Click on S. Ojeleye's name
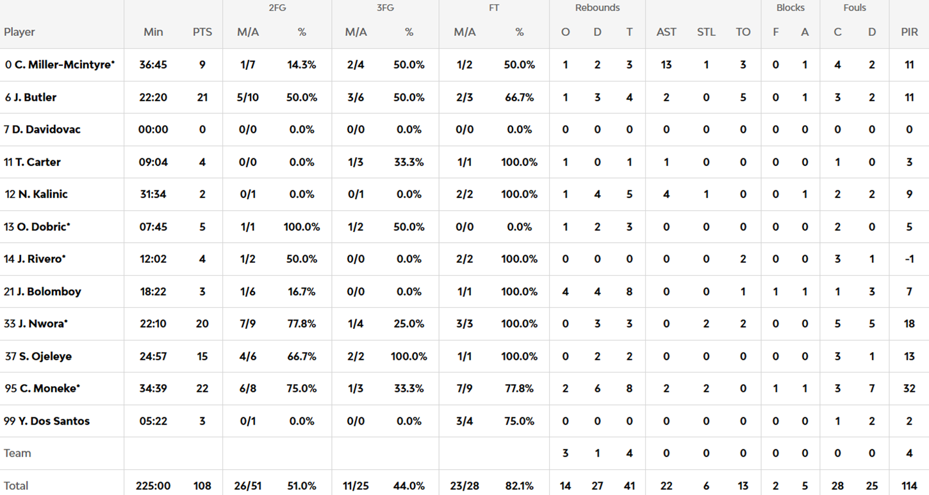Screen dimensions: 929x495 [44, 357]
